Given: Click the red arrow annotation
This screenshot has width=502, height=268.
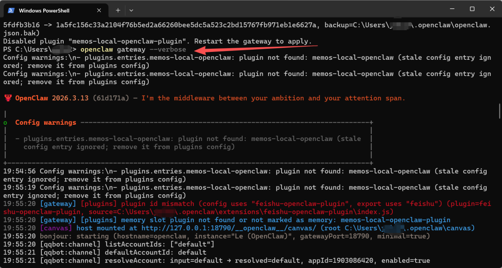Looking at the screenshot, I should pyautogui.click(x=256, y=49).
